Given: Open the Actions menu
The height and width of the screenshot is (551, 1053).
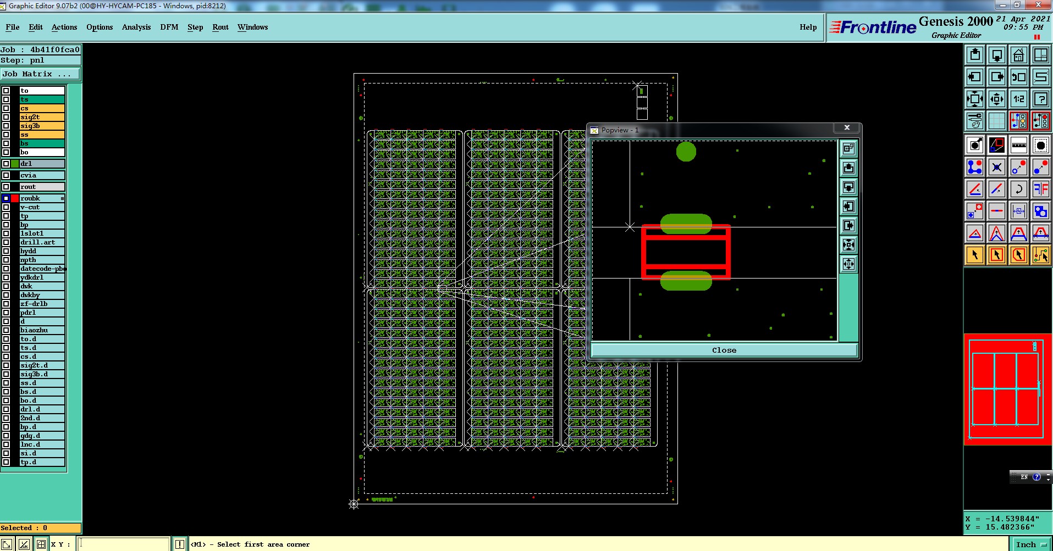Looking at the screenshot, I should click(x=64, y=27).
